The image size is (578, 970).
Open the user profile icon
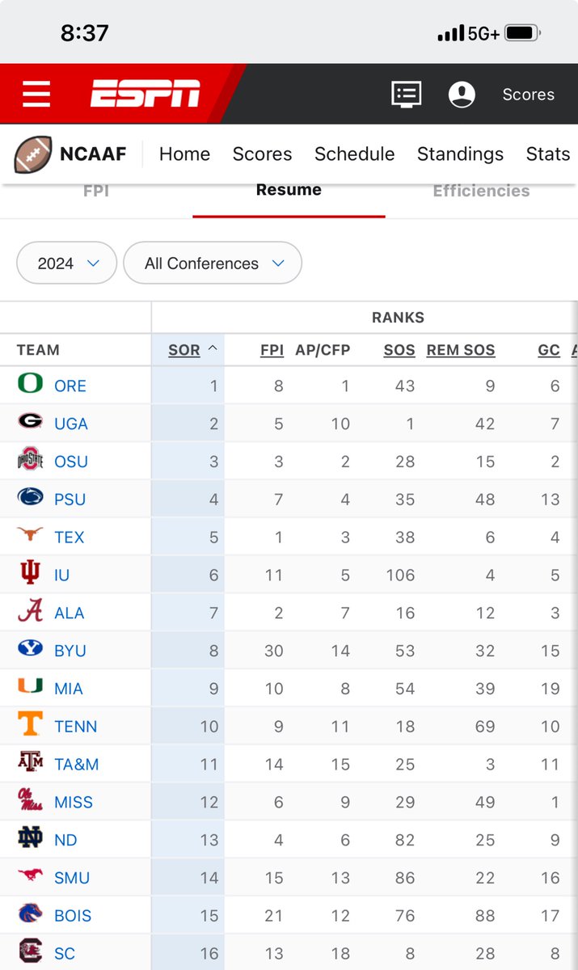pos(462,94)
